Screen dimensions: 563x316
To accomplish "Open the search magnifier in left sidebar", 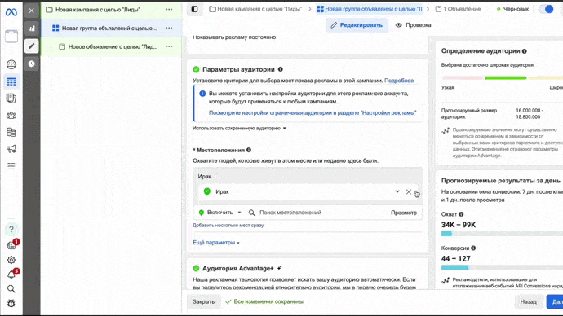I will click(x=11, y=289).
